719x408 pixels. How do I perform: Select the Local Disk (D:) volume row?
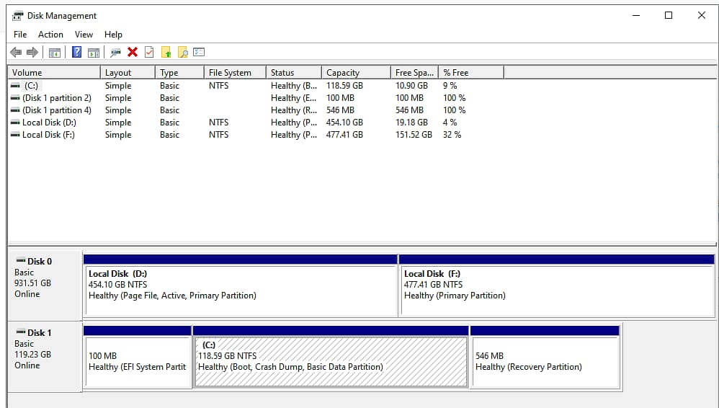pyautogui.click(x=49, y=122)
